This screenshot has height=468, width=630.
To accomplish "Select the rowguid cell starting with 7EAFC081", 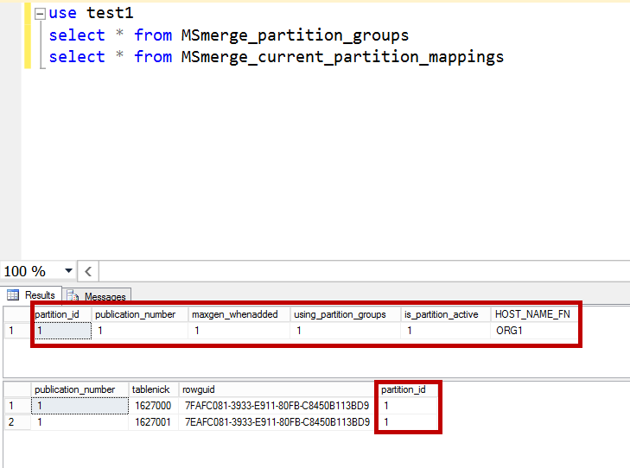I will [x=277, y=422].
